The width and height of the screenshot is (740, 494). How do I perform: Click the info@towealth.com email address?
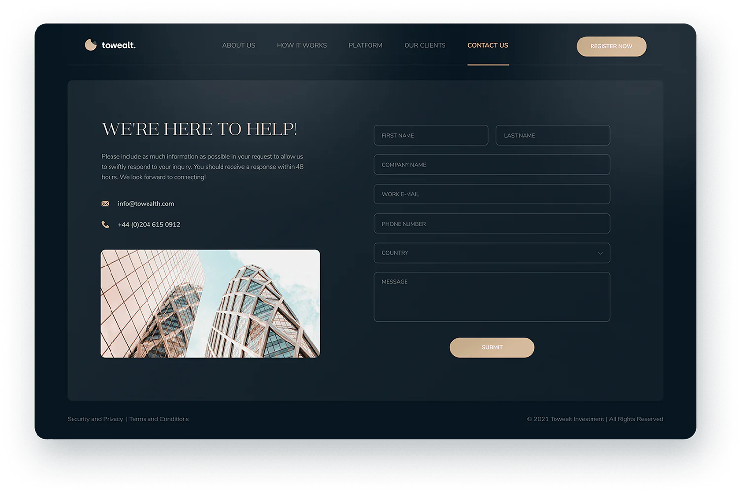click(146, 204)
